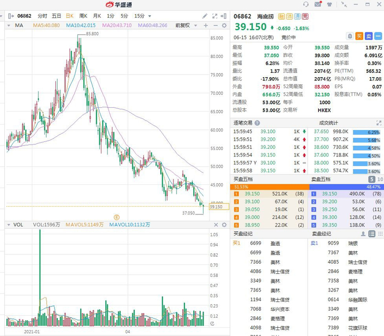The height and width of the screenshot is (336, 384).
Task: Expand the 15分 timeframe dropdown
Action: (x=149, y=16)
